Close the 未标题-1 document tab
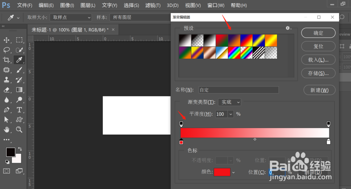Image resolution: width=351 pixels, height=189 pixels. (x=113, y=29)
